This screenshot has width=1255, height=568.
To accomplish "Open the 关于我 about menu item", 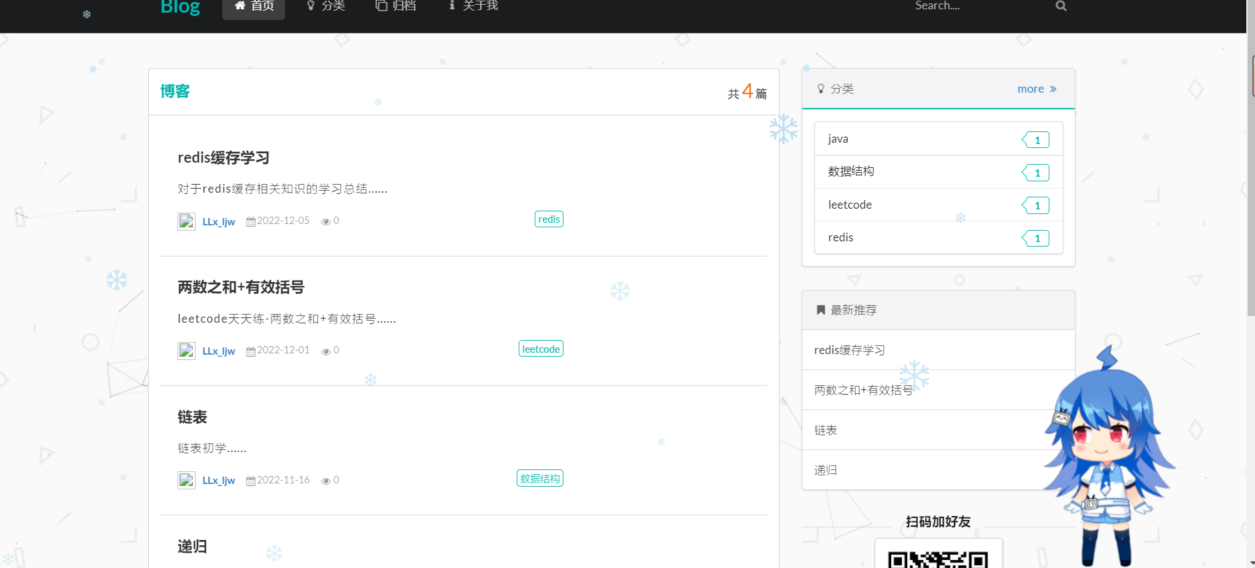I will pyautogui.click(x=473, y=7).
